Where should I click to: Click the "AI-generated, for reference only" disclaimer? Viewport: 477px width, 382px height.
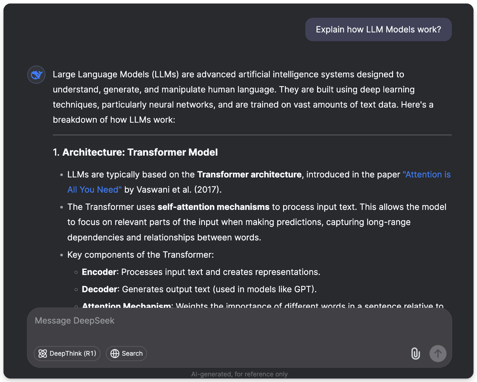tap(239, 374)
